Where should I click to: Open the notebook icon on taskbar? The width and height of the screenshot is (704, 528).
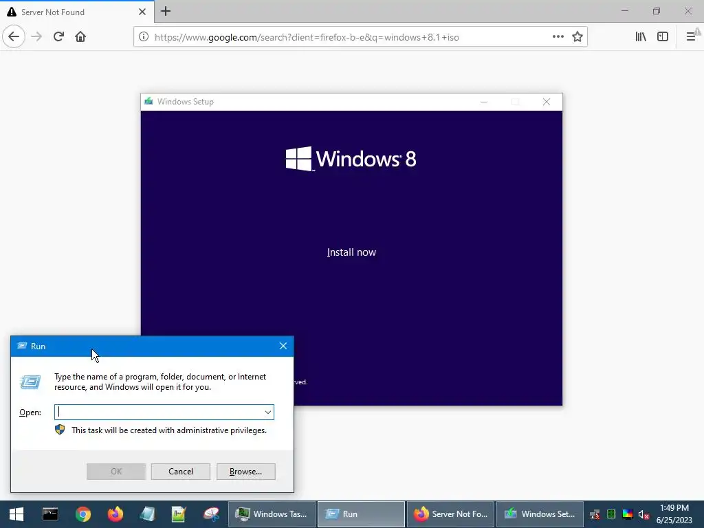[148, 514]
